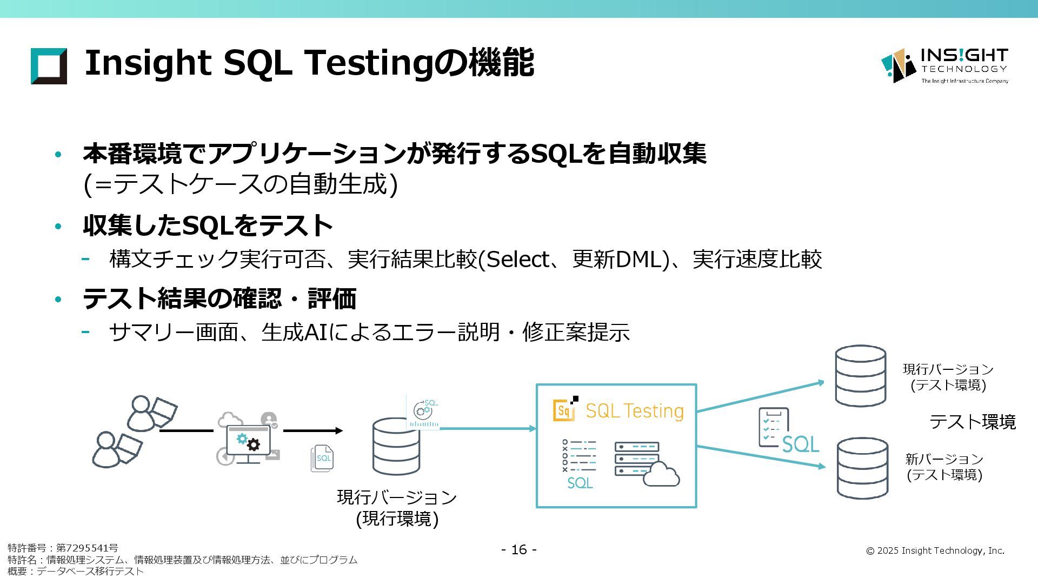
Task: Click the small SQL document icon
Action: point(322,458)
